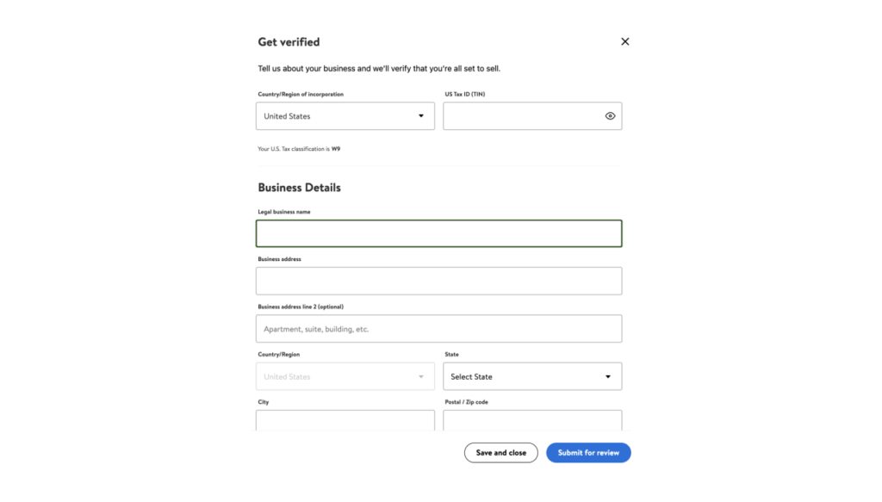
Task: Click the Business Details heading
Action: tap(297, 187)
